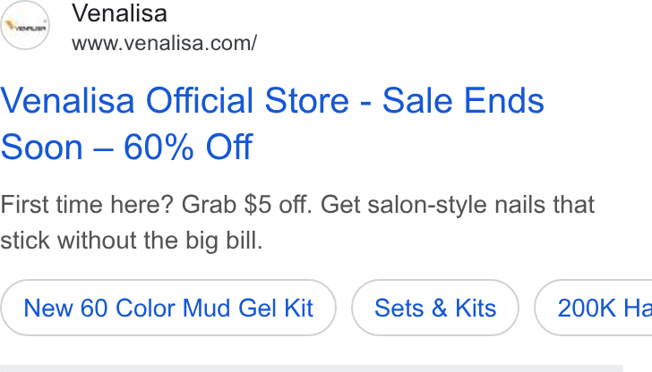Click the round Venalisa logo icon

[25, 25]
